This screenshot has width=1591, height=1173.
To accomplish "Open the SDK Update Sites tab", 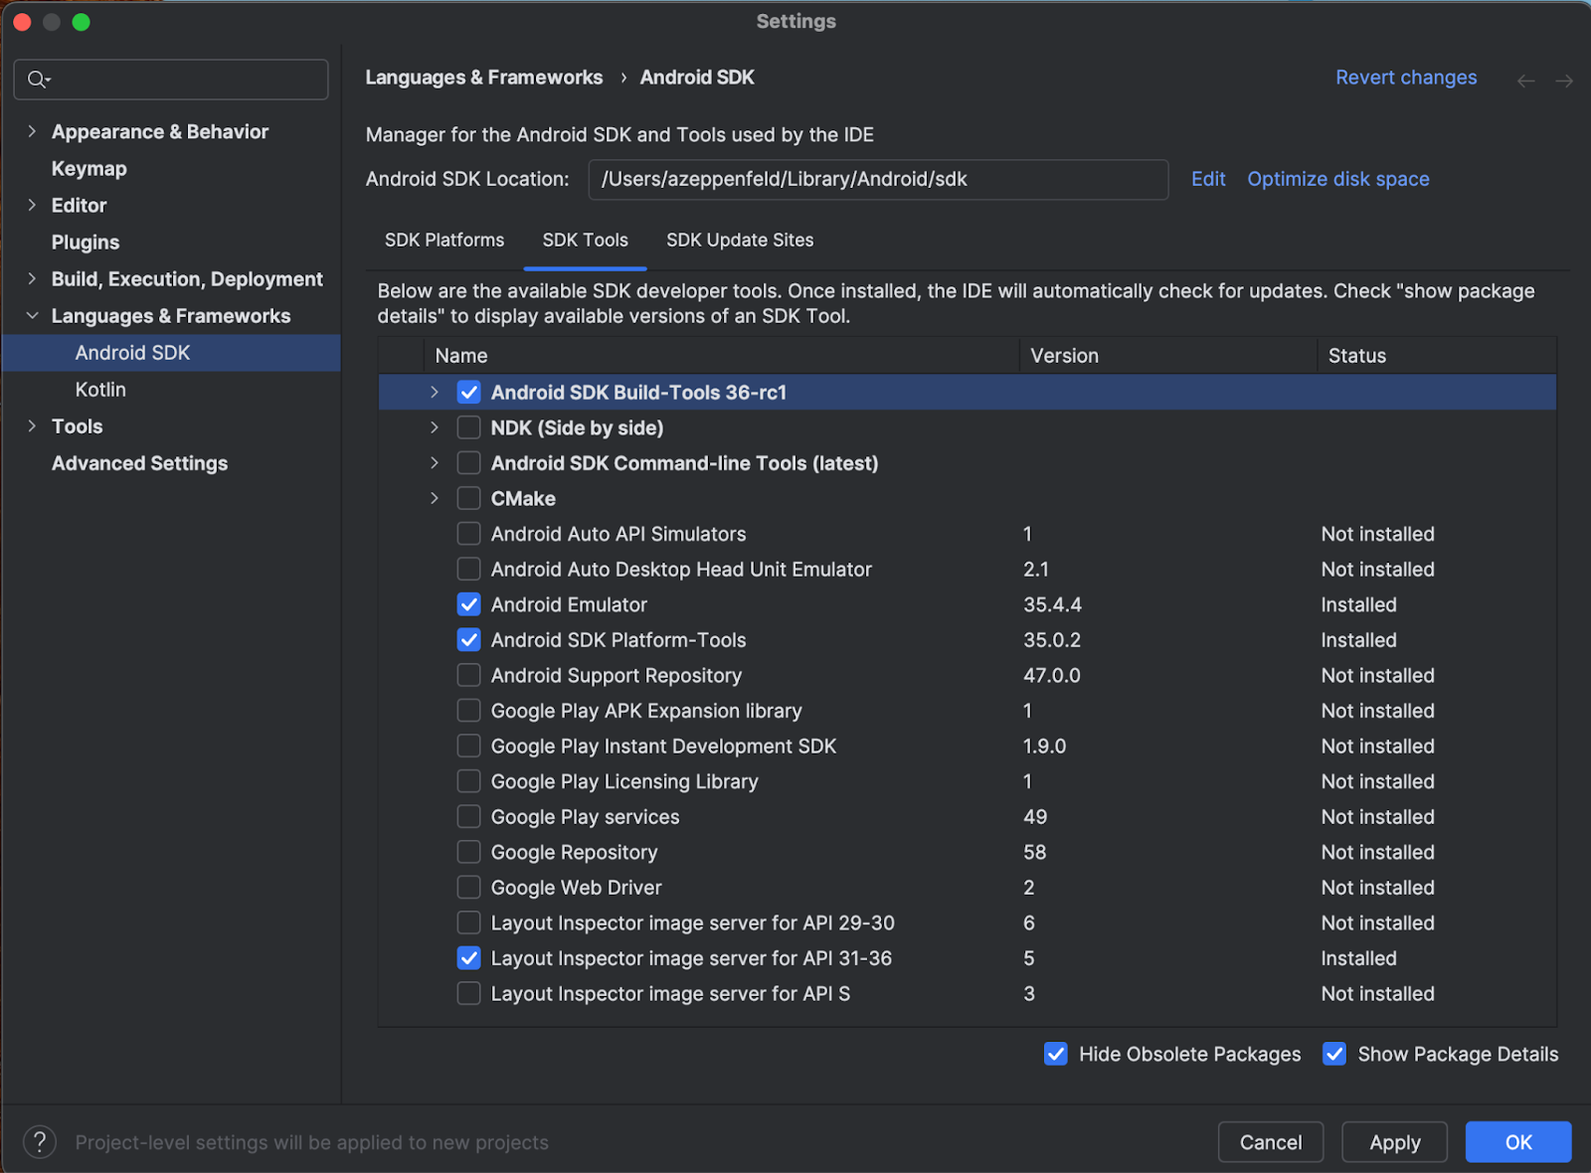I will pyautogui.click(x=739, y=240).
